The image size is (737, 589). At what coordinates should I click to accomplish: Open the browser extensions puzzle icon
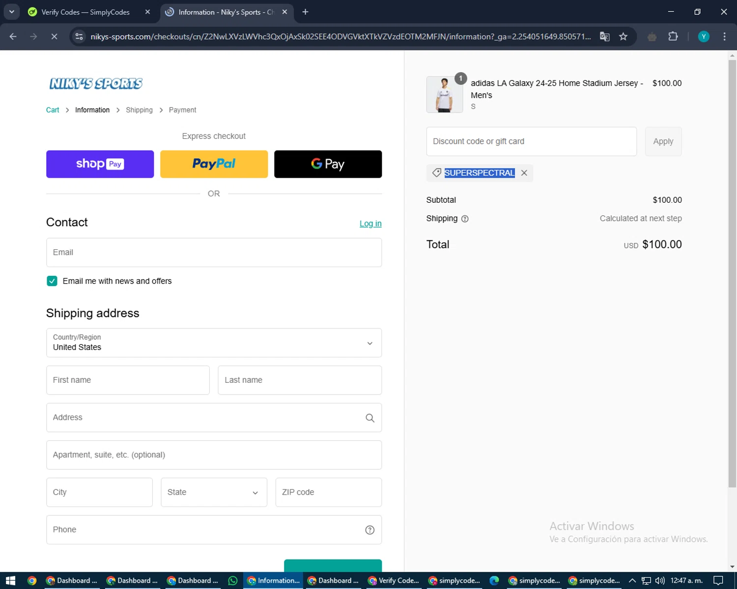pos(673,37)
